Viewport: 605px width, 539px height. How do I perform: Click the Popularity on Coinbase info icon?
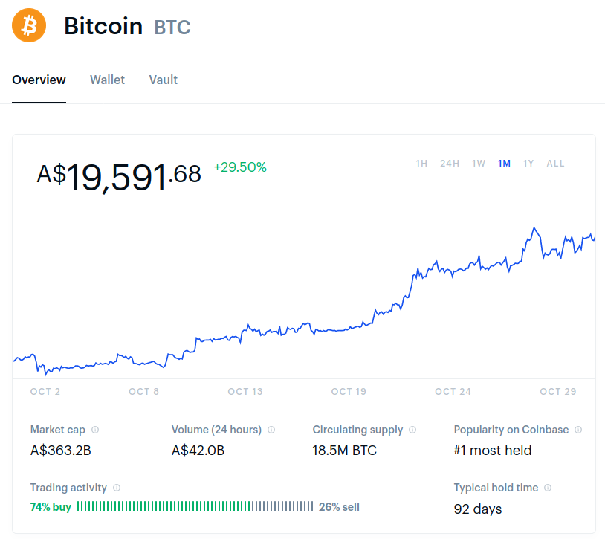578,430
